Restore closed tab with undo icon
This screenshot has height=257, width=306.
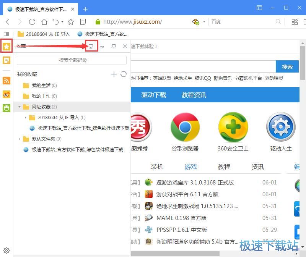(x=55, y=22)
